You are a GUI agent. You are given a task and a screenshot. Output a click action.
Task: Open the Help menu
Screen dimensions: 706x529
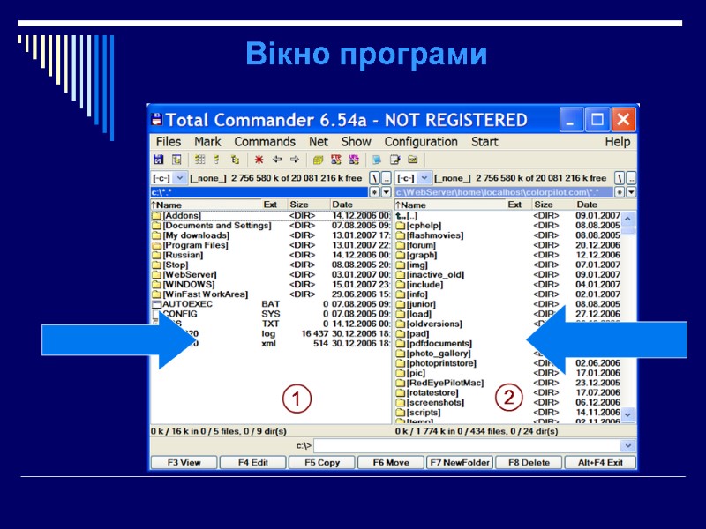617,142
